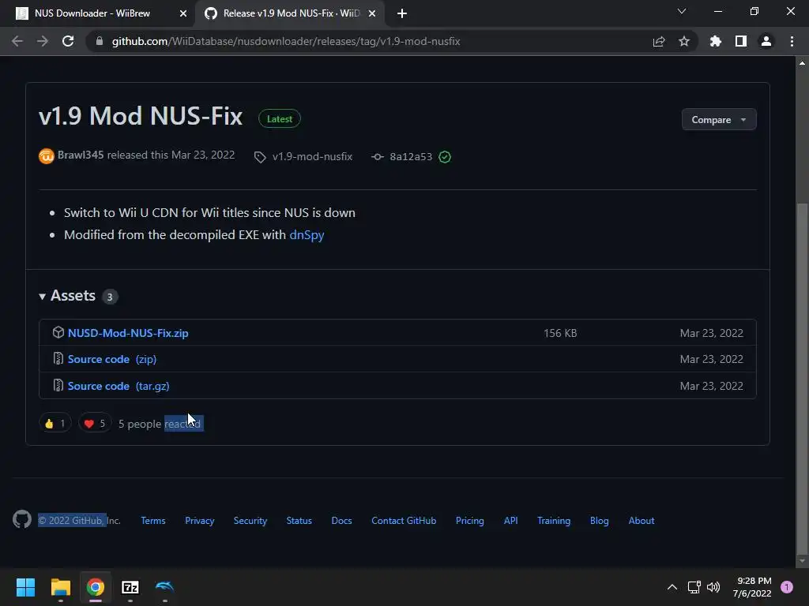Viewport: 809px width, 606px height.
Task: Click the thumbs up reaction button
Action: tap(55, 424)
